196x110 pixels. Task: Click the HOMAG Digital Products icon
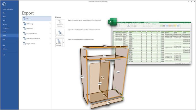tap(24, 39)
